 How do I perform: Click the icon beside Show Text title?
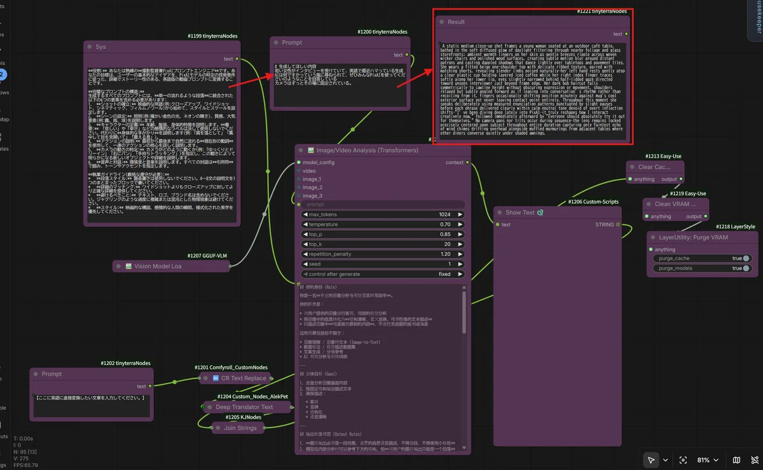click(x=539, y=212)
